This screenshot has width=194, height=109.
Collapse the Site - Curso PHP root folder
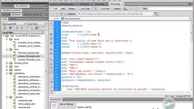(4, 36)
